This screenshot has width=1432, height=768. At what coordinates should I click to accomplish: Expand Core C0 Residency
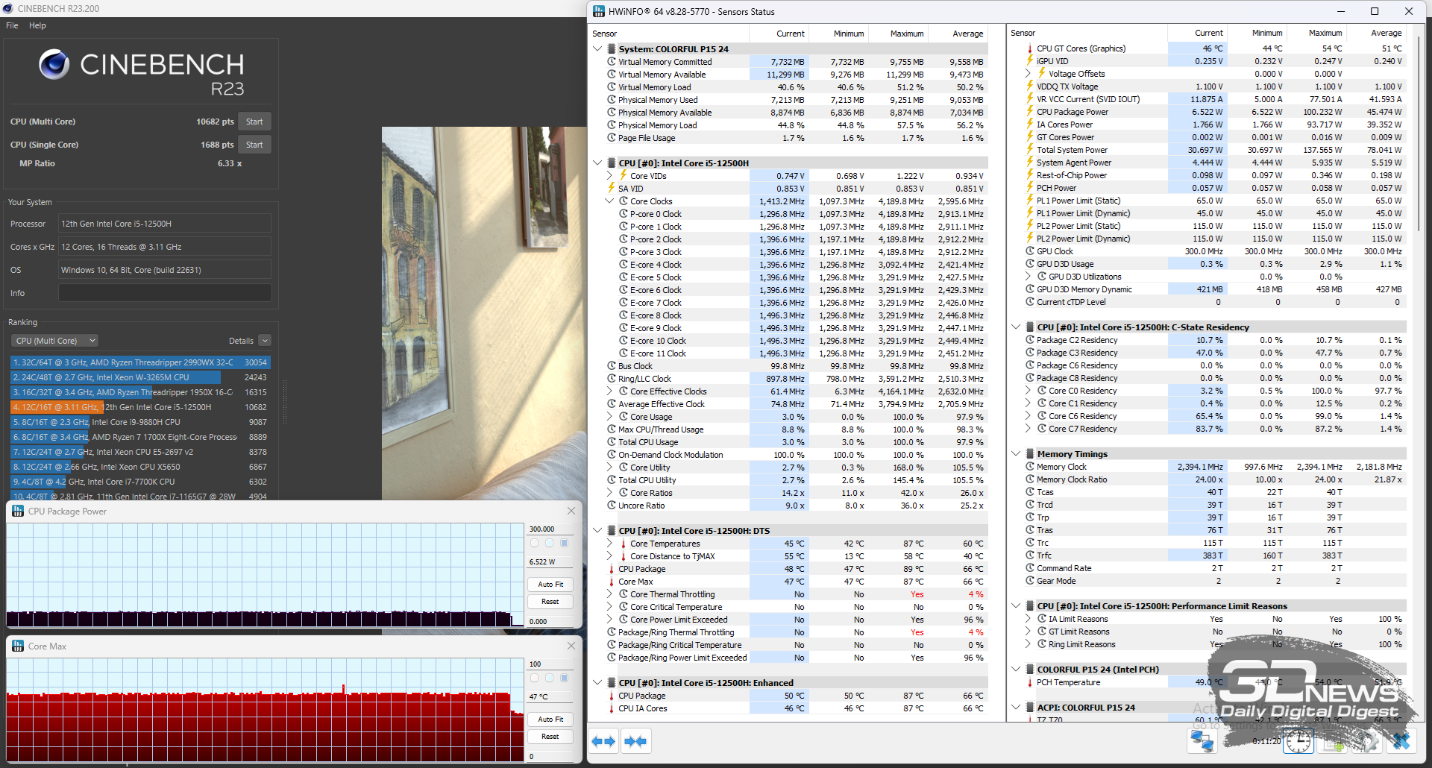pyautogui.click(x=1028, y=391)
